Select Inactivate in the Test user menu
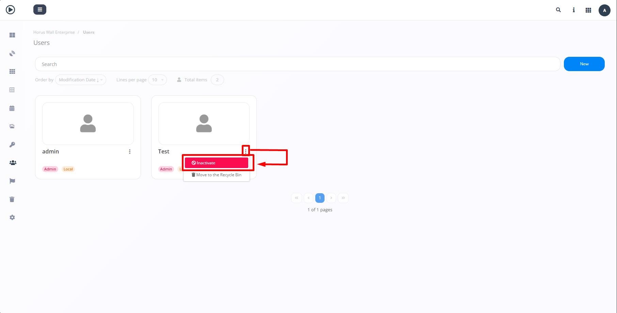Image resolution: width=617 pixels, height=313 pixels. pyautogui.click(x=216, y=163)
